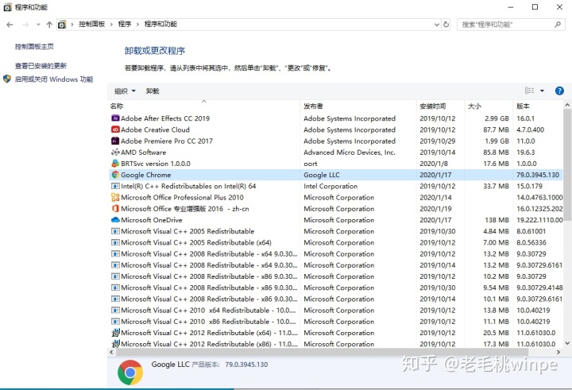Viewport: 572px width, 390px height.
Task: Select Microsoft Office Professional Plus 2010 name
Action: tap(183, 197)
